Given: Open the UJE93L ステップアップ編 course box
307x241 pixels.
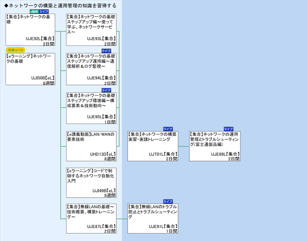Looking at the screenshot, I should pyautogui.click(x=91, y=30).
